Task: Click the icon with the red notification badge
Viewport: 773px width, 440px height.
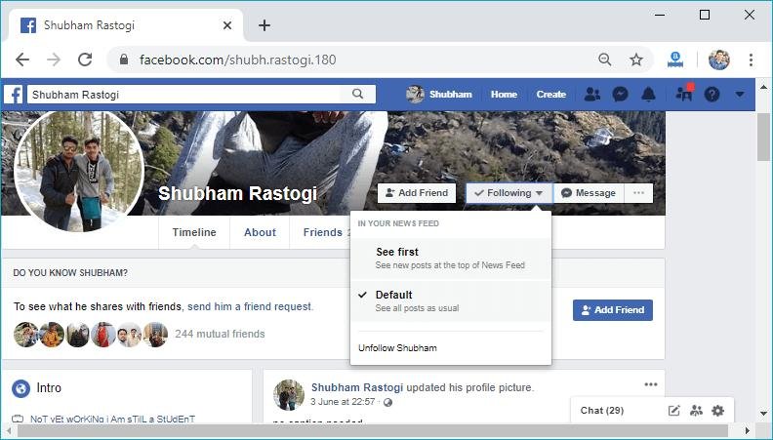Action: coord(684,93)
